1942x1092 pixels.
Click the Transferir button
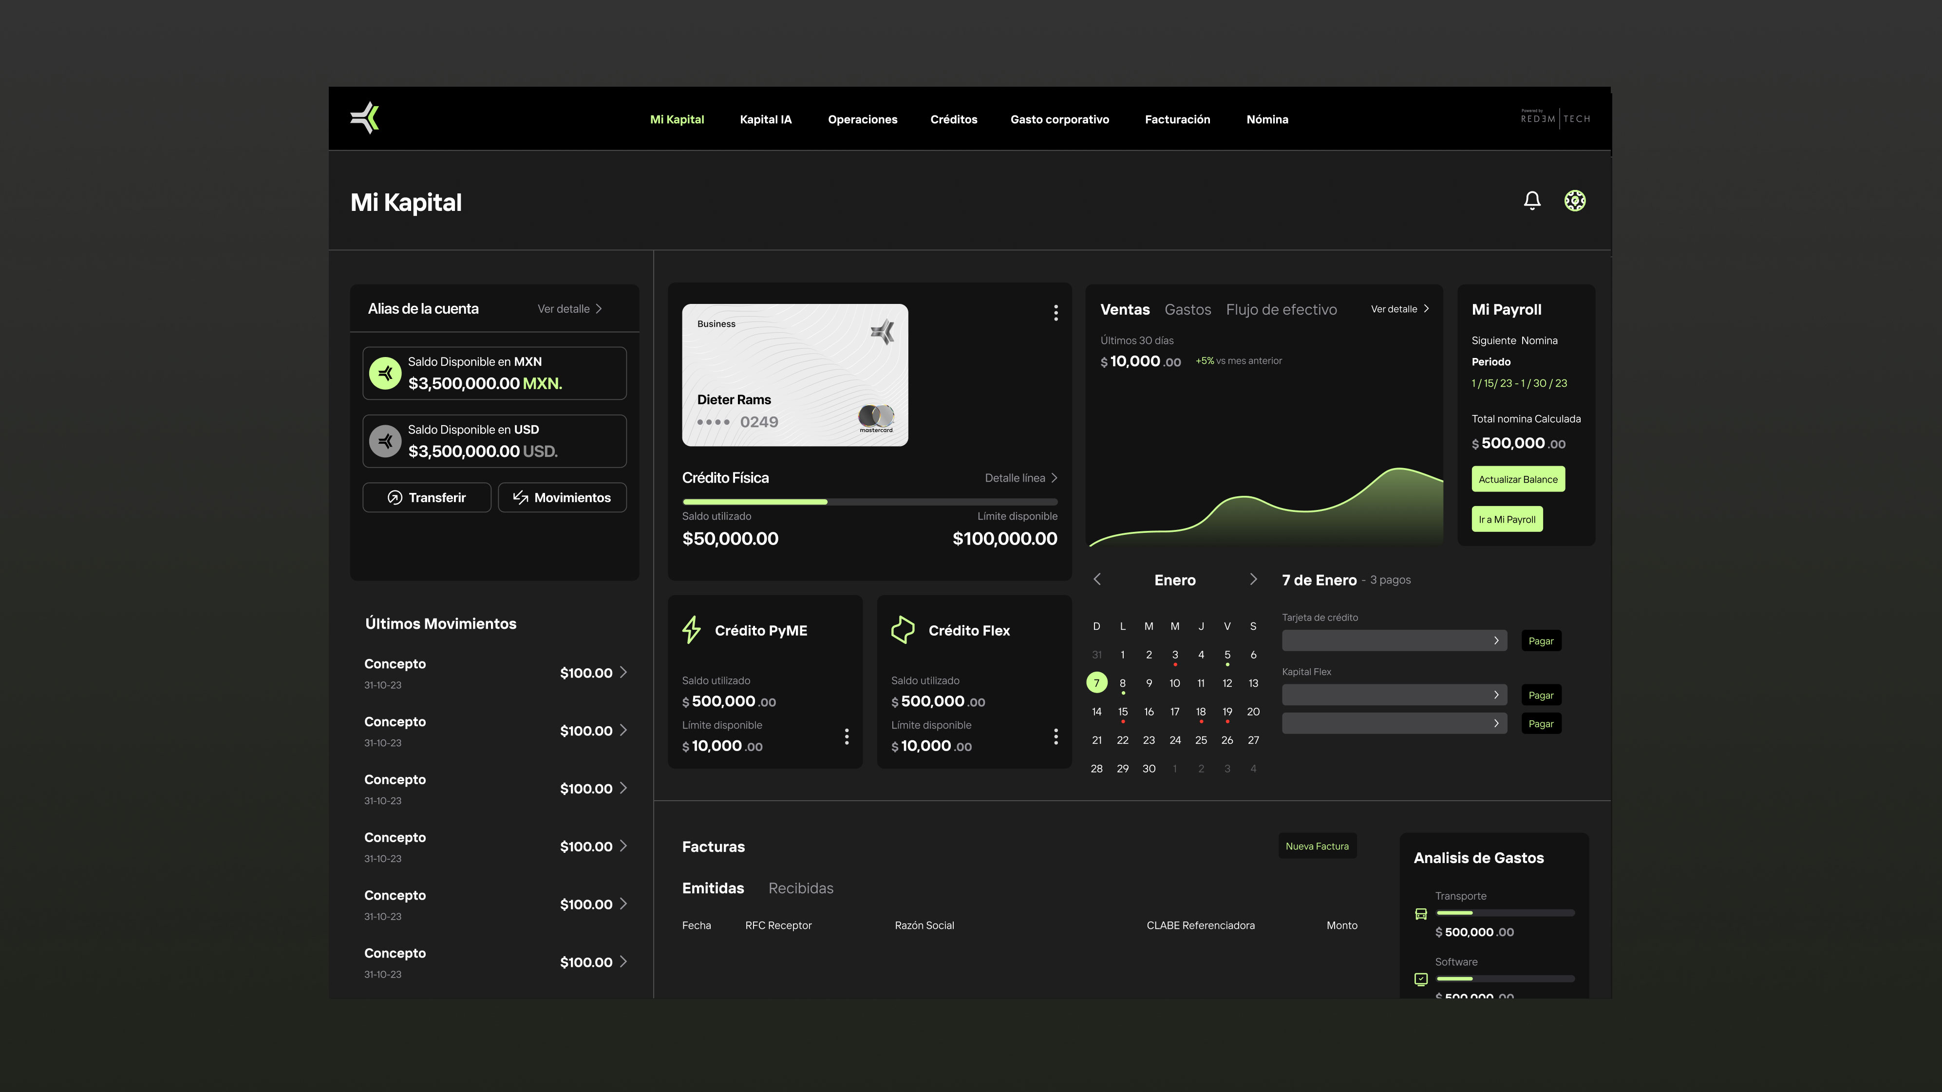[x=427, y=497]
